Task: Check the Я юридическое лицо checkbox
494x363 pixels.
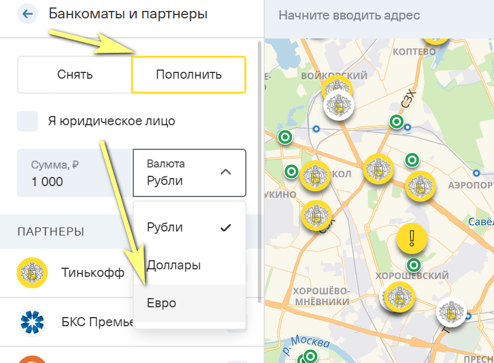Action: [x=28, y=121]
